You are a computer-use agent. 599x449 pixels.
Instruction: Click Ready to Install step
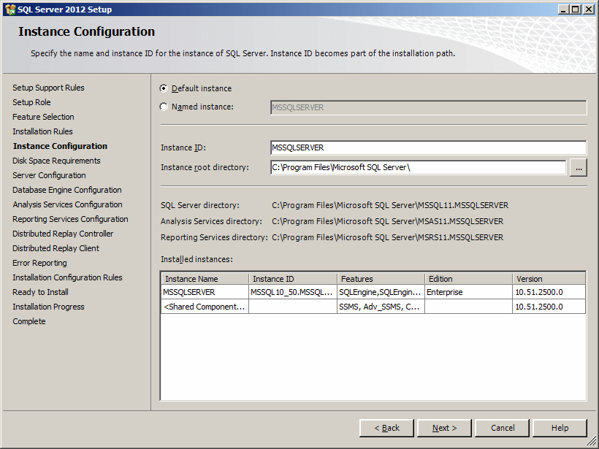tap(40, 292)
